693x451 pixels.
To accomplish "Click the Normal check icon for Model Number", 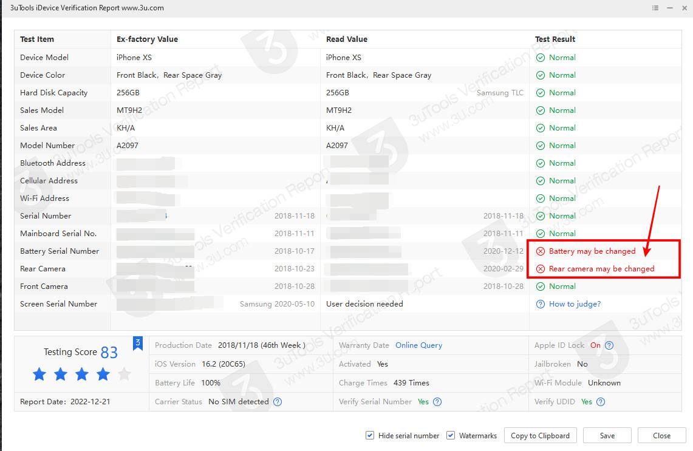I will tap(540, 146).
